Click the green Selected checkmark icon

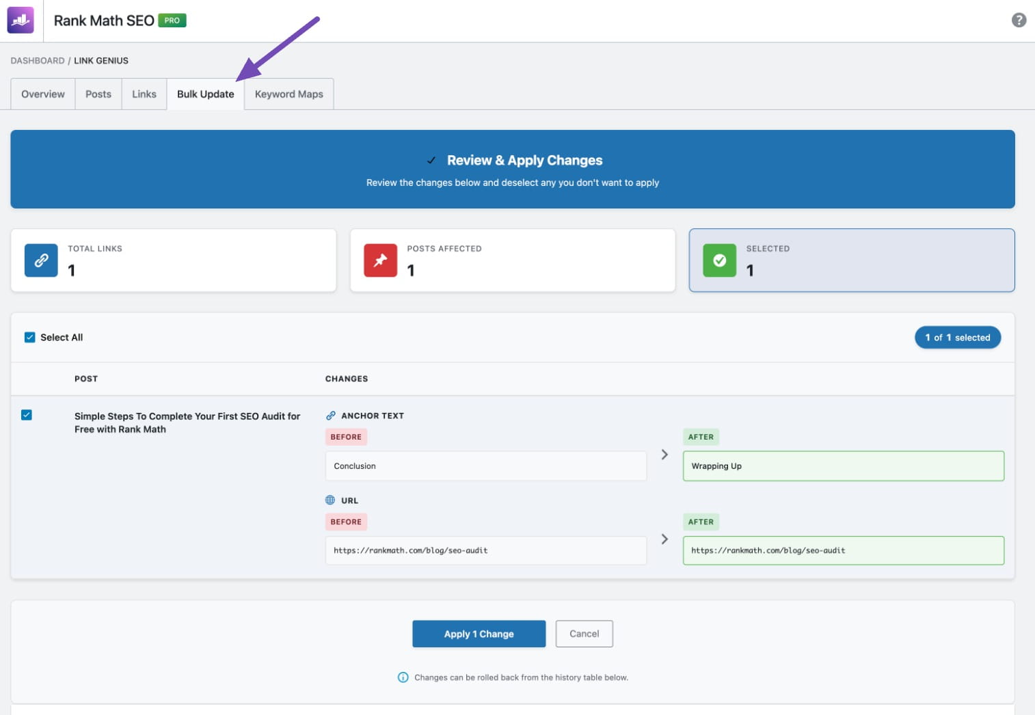(719, 260)
